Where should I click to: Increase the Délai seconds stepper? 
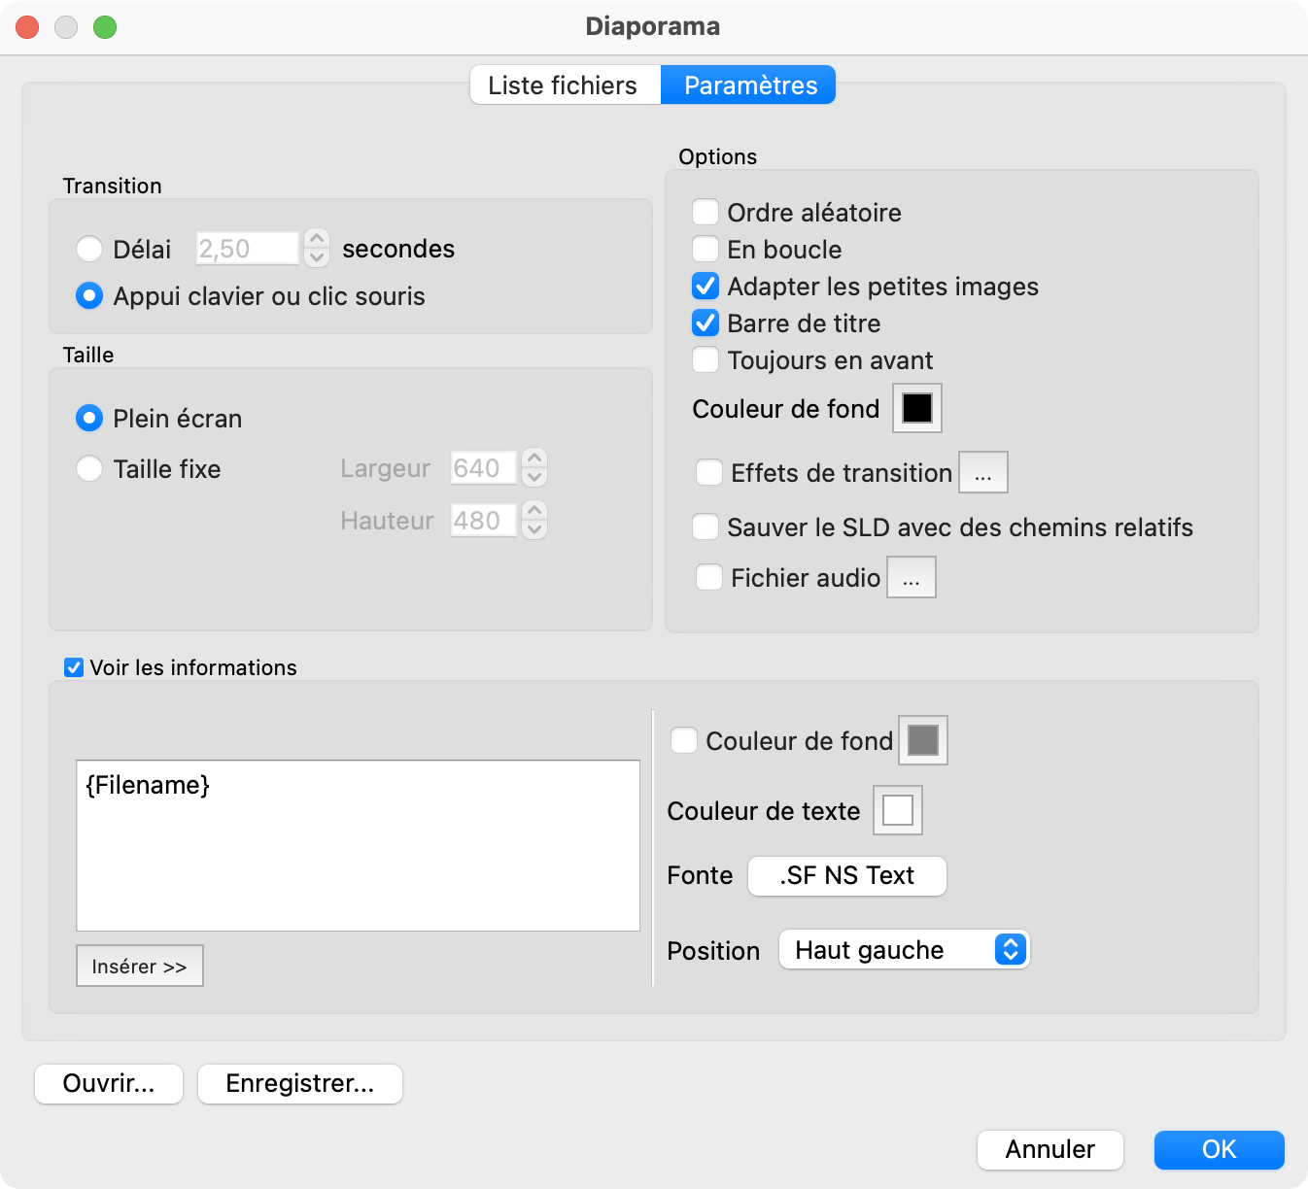[317, 239]
